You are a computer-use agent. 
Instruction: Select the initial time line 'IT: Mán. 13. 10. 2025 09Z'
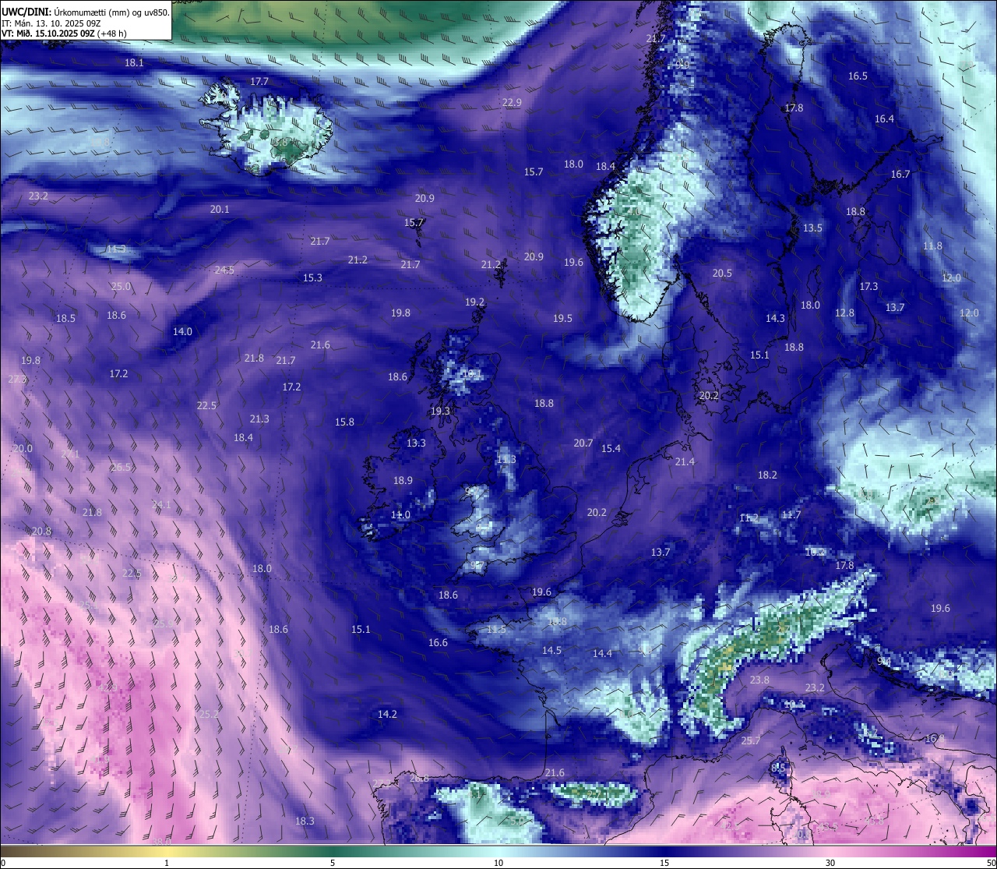pos(51,23)
